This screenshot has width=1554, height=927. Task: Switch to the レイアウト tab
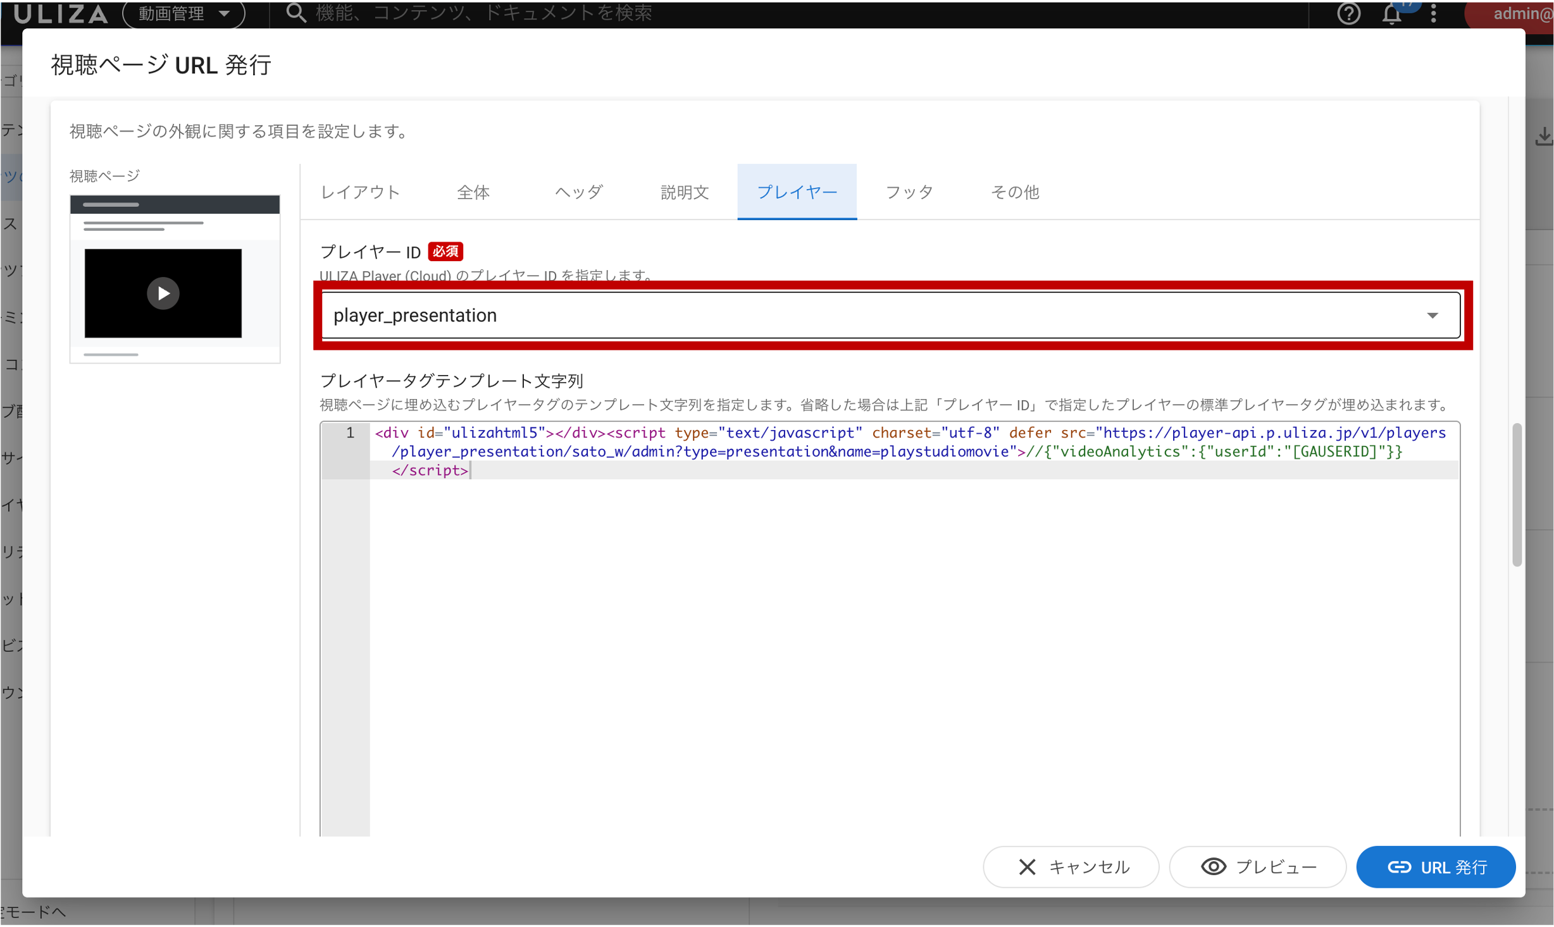click(x=360, y=192)
